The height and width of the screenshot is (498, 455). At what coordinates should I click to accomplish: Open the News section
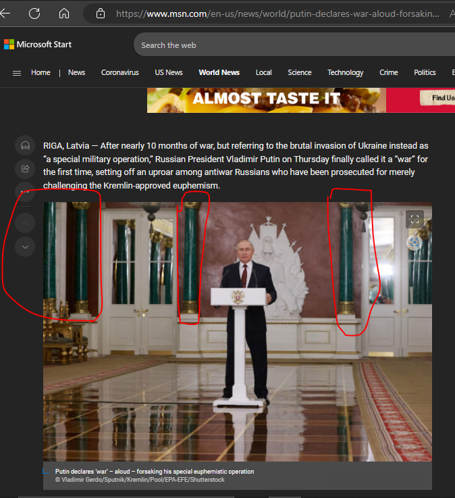pyautogui.click(x=76, y=73)
